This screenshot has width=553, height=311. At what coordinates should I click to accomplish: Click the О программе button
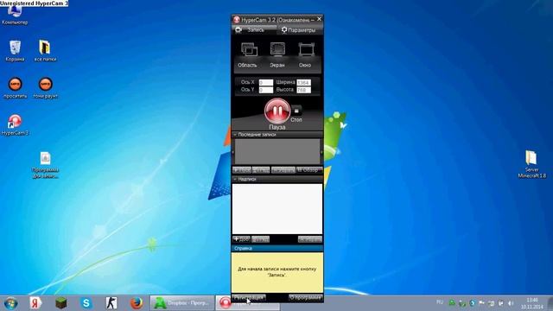pos(305,297)
